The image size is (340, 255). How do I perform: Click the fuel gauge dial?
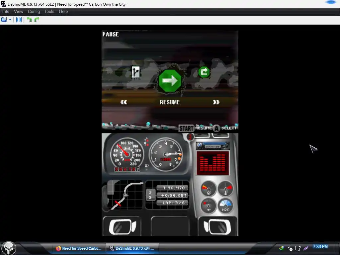(209, 189)
